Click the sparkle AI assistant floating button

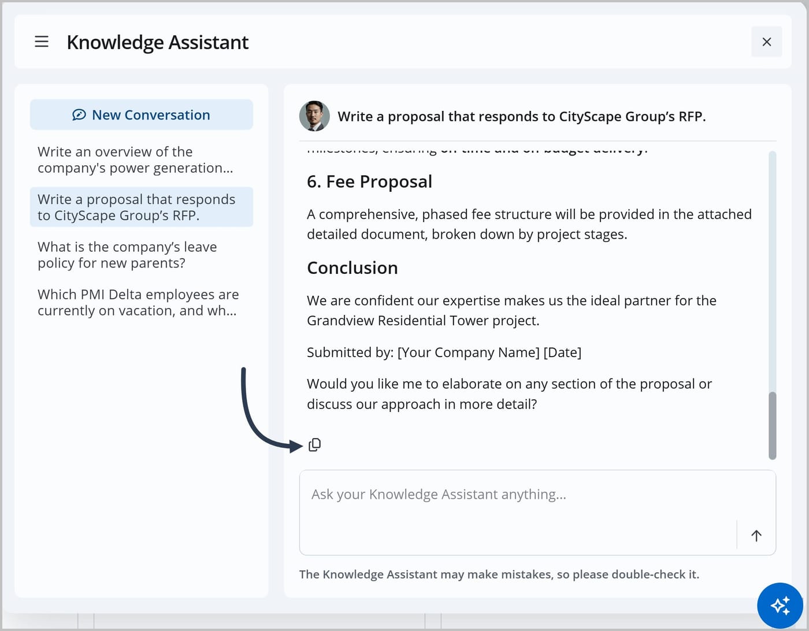click(780, 605)
